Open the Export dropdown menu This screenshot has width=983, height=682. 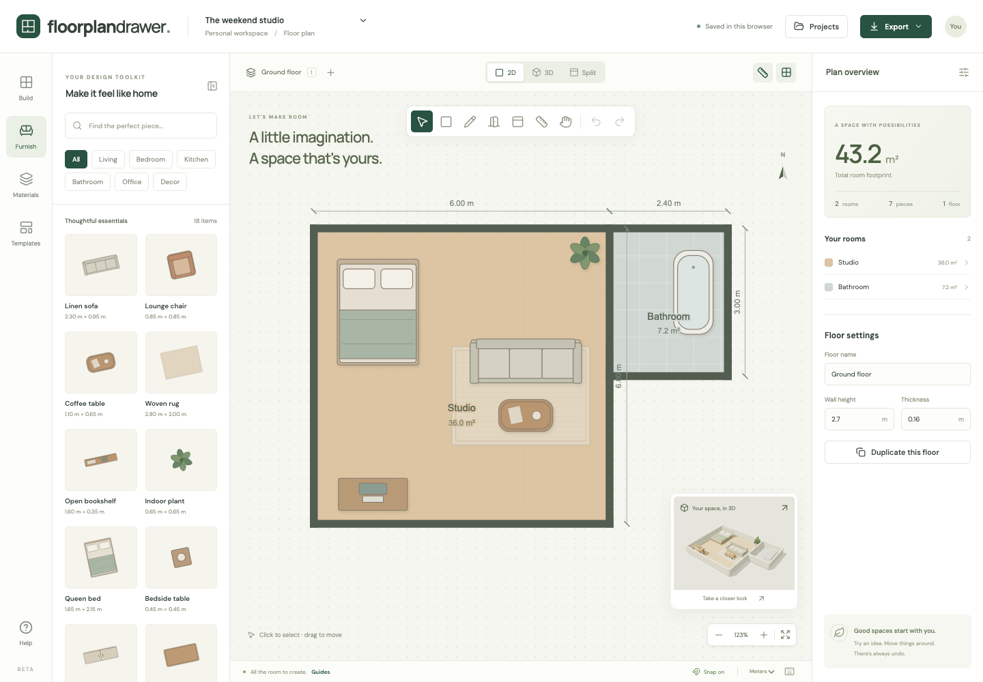pyautogui.click(x=896, y=27)
